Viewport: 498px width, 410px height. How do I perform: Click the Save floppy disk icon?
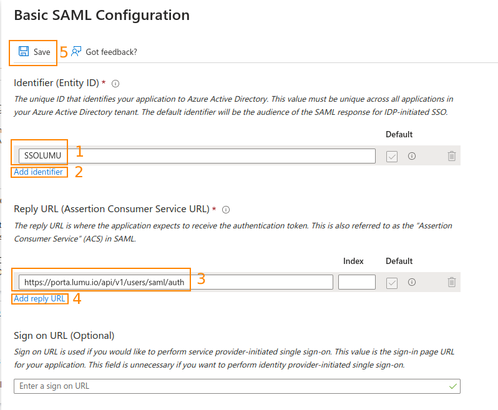pos(24,52)
